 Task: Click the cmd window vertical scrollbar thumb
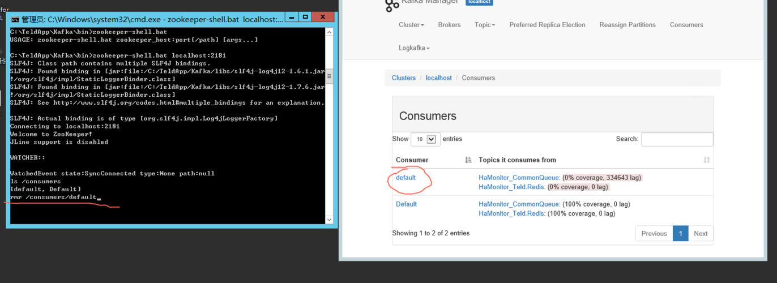tap(329, 75)
